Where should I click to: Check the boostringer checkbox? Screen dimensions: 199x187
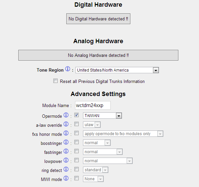pos(76,142)
